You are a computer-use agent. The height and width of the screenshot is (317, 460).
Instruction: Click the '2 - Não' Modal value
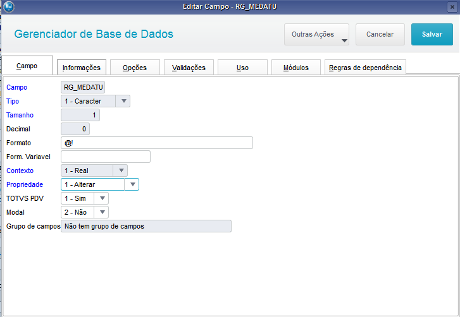[x=75, y=212]
